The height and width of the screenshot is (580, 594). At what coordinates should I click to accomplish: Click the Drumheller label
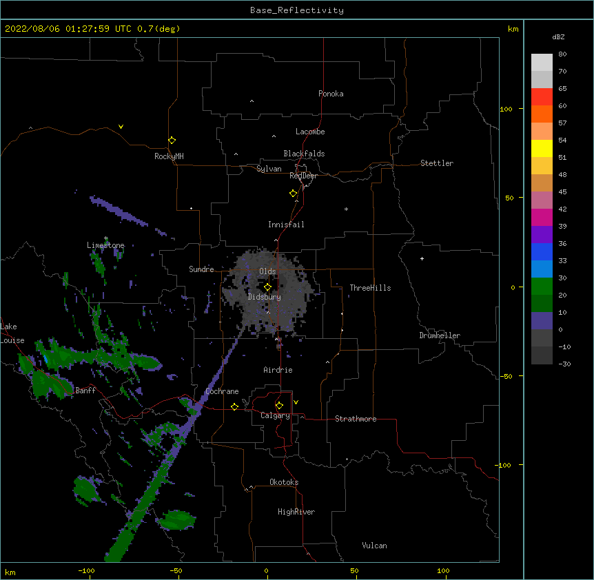pos(440,335)
